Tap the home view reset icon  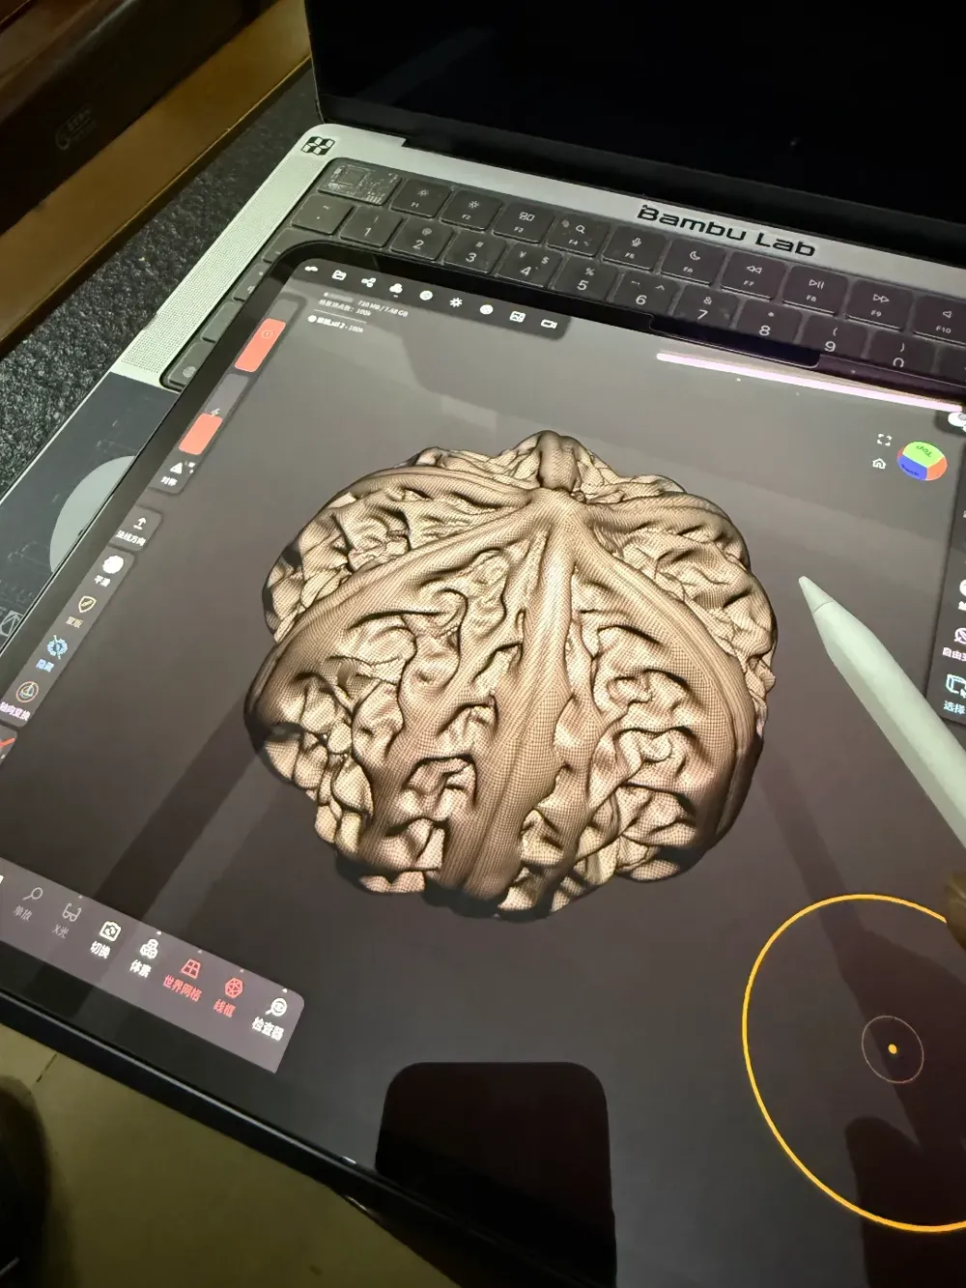[x=879, y=464]
